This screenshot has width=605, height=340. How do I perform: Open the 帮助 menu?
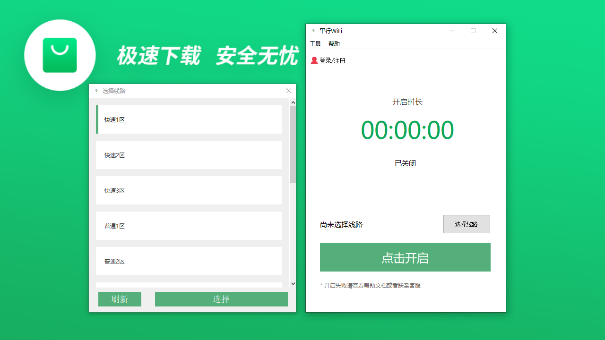tap(334, 43)
